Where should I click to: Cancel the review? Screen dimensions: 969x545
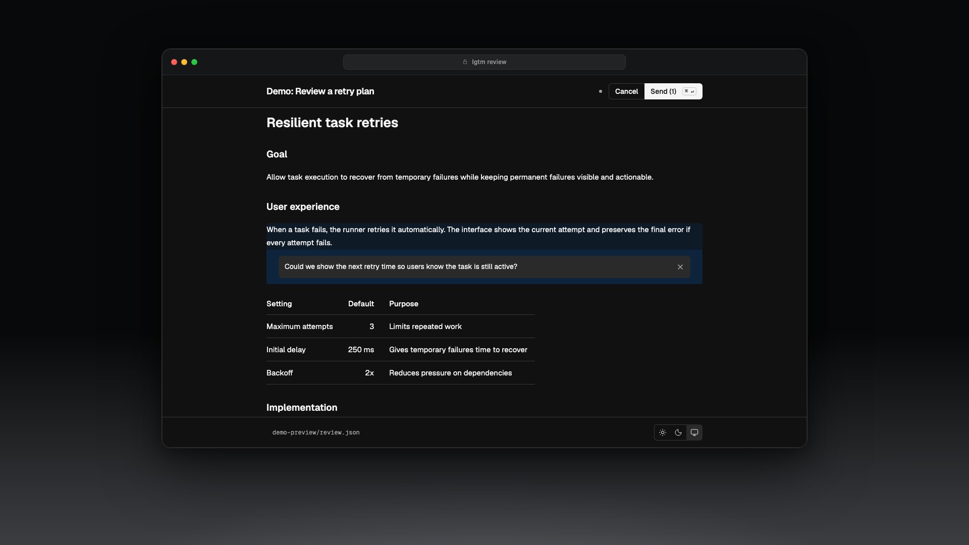626,91
